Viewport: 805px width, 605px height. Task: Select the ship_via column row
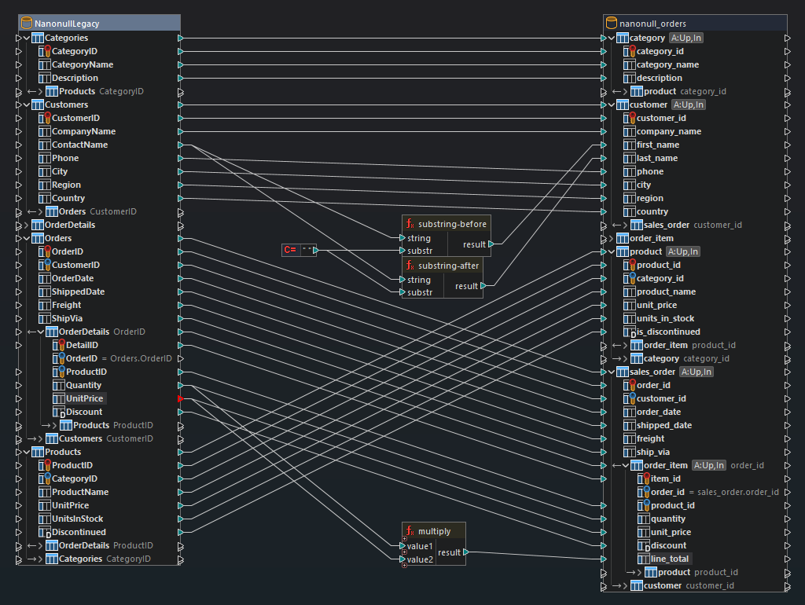click(x=646, y=452)
